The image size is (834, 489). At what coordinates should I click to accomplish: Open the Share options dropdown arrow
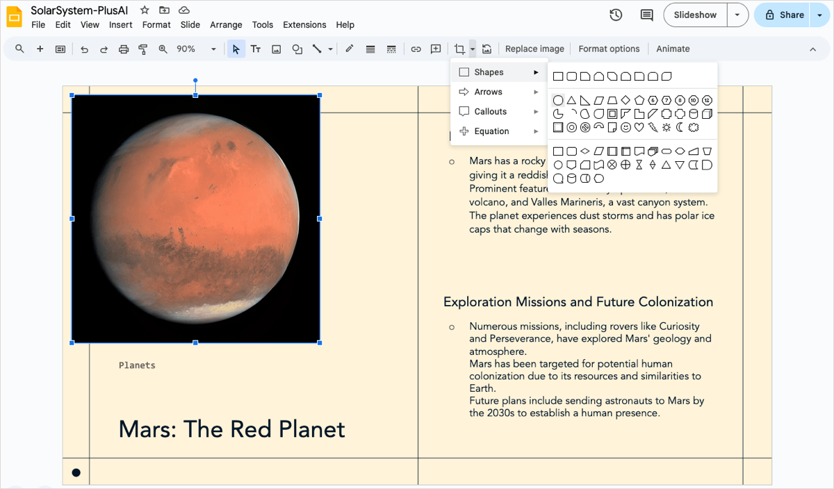(820, 15)
